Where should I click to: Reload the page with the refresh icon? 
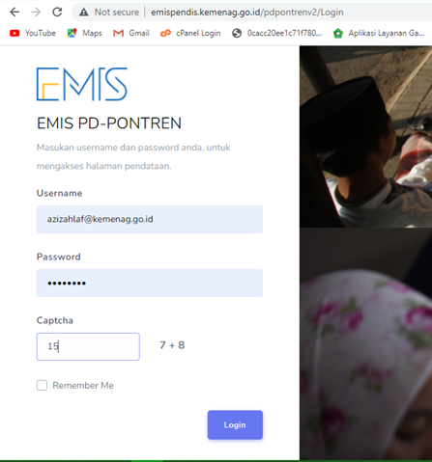pyautogui.click(x=57, y=13)
